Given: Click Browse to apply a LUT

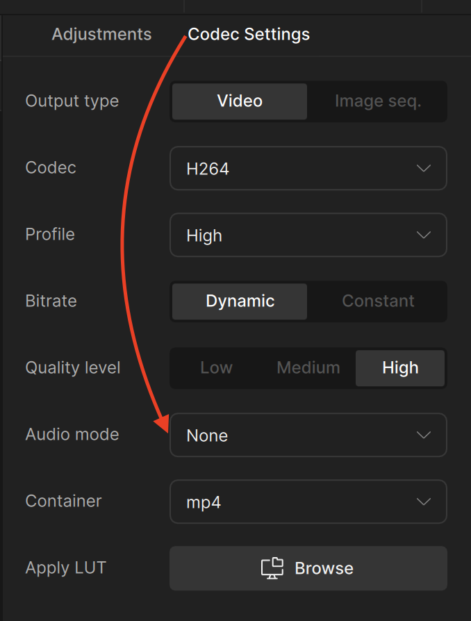Looking at the screenshot, I should click(308, 568).
